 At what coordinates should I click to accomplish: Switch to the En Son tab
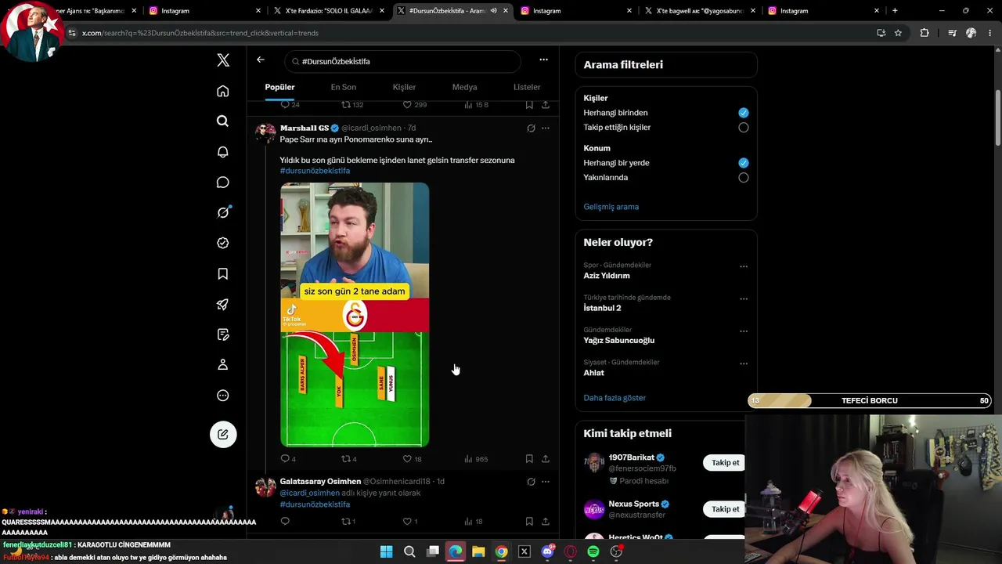[x=343, y=87]
